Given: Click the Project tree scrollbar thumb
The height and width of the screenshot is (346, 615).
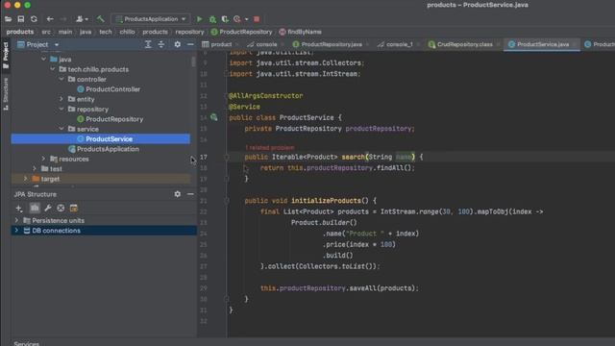Looking at the screenshot, I should tap(193, 62).
